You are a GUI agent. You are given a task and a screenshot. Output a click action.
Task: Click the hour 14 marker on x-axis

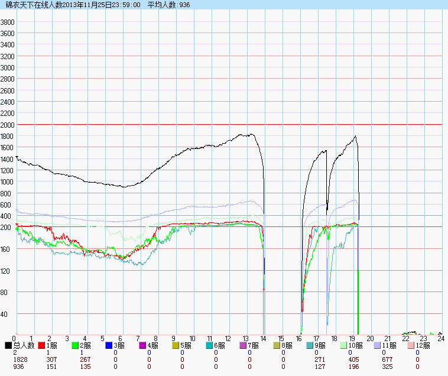point(264,339)
